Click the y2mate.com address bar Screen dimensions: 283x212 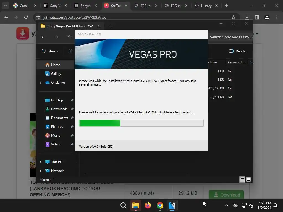click(133, 17)
